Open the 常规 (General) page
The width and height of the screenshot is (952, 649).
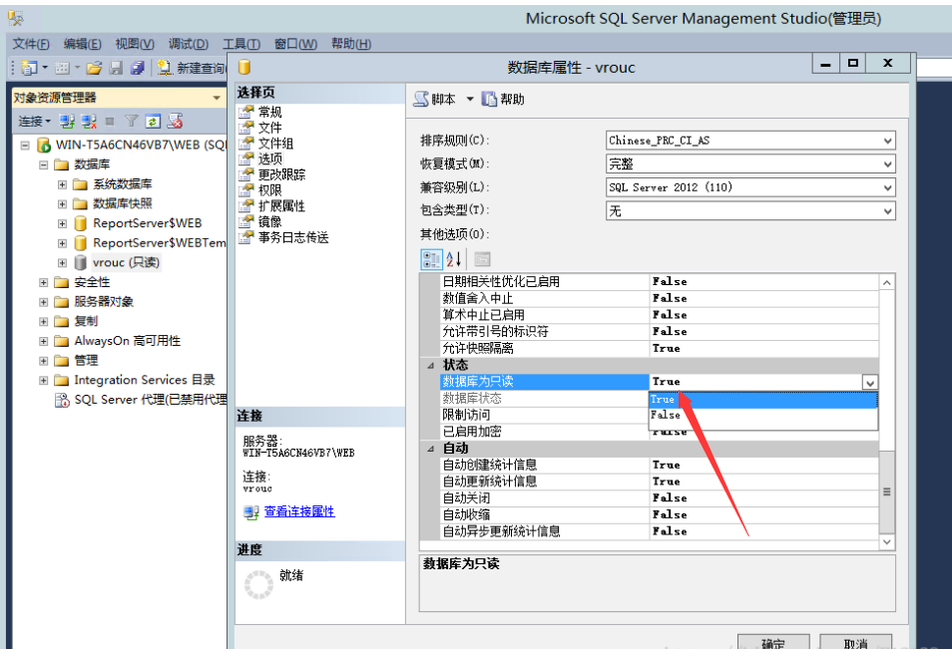[x=269, y=112]
